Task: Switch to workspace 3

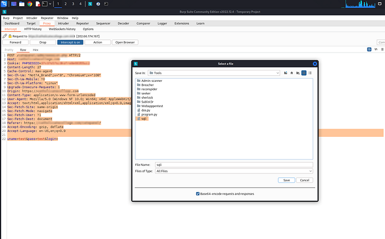Action: click(x=73, y=4)
